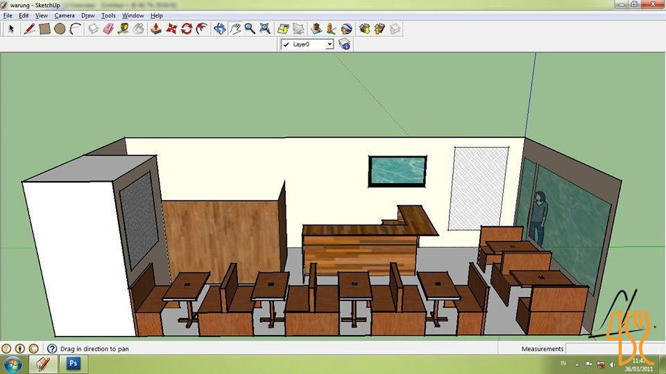Choose the Rotate tool
This screenshot has height=374, width=666.
point(186,29)
